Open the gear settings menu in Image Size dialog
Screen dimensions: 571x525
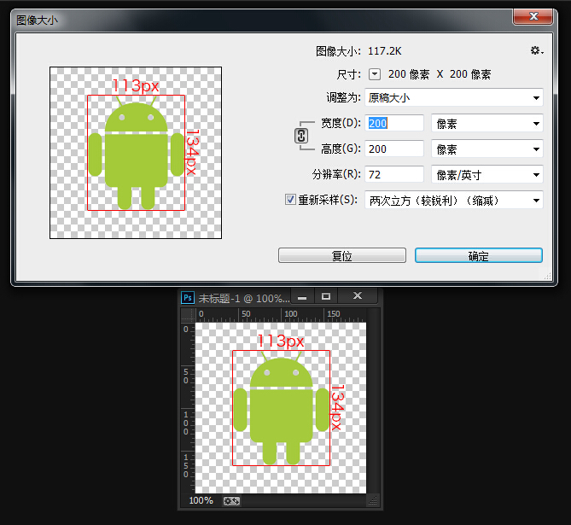536,50
